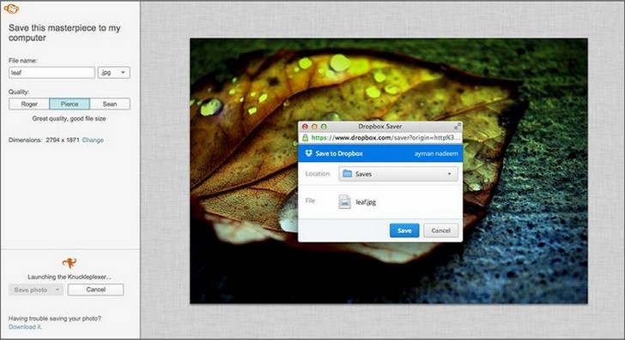The width and height of the screenshot is (625, 340).
Task: Click the Great quality, good file size text
Action: 69,118
